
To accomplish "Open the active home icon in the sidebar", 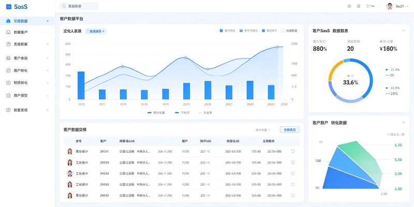I will coord(8,21).
